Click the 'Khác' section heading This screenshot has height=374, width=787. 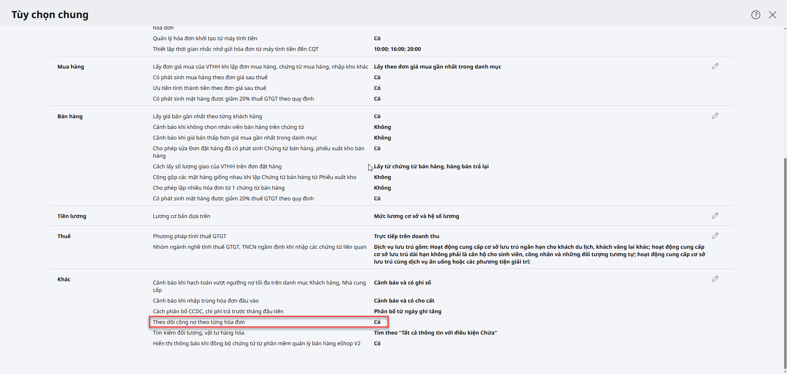(x=64, y=279)
